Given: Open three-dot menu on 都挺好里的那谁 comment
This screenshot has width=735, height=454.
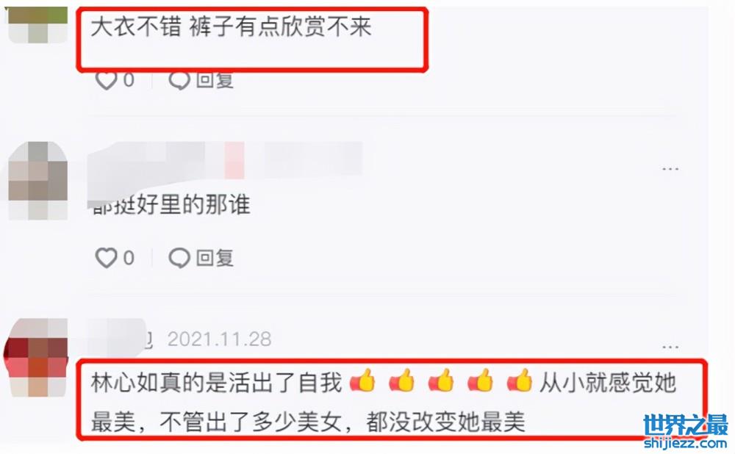Looking at the screenshot, I should pyautogui.click(x=670, y=169).
